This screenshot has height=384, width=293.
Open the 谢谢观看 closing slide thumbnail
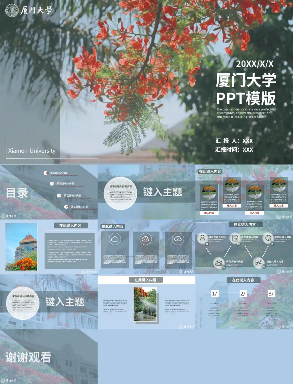pos(49,357)
